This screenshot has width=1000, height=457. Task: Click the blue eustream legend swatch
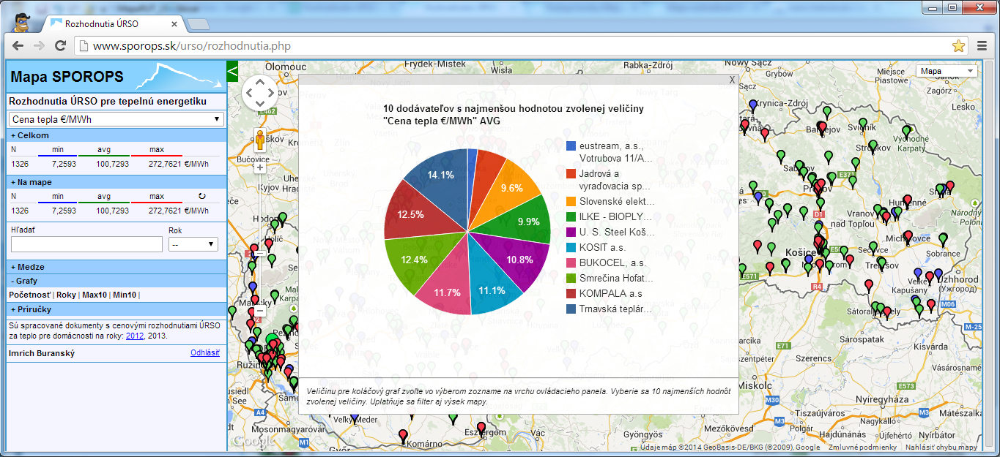click(571, 146)
